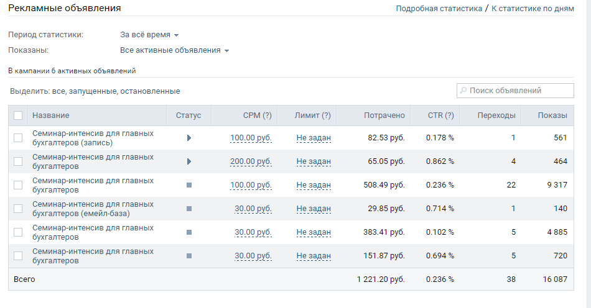This screenshot has width=591, height=308.
Task: Sort by the 'Показы' column header
Action: (x=552, y=115)
